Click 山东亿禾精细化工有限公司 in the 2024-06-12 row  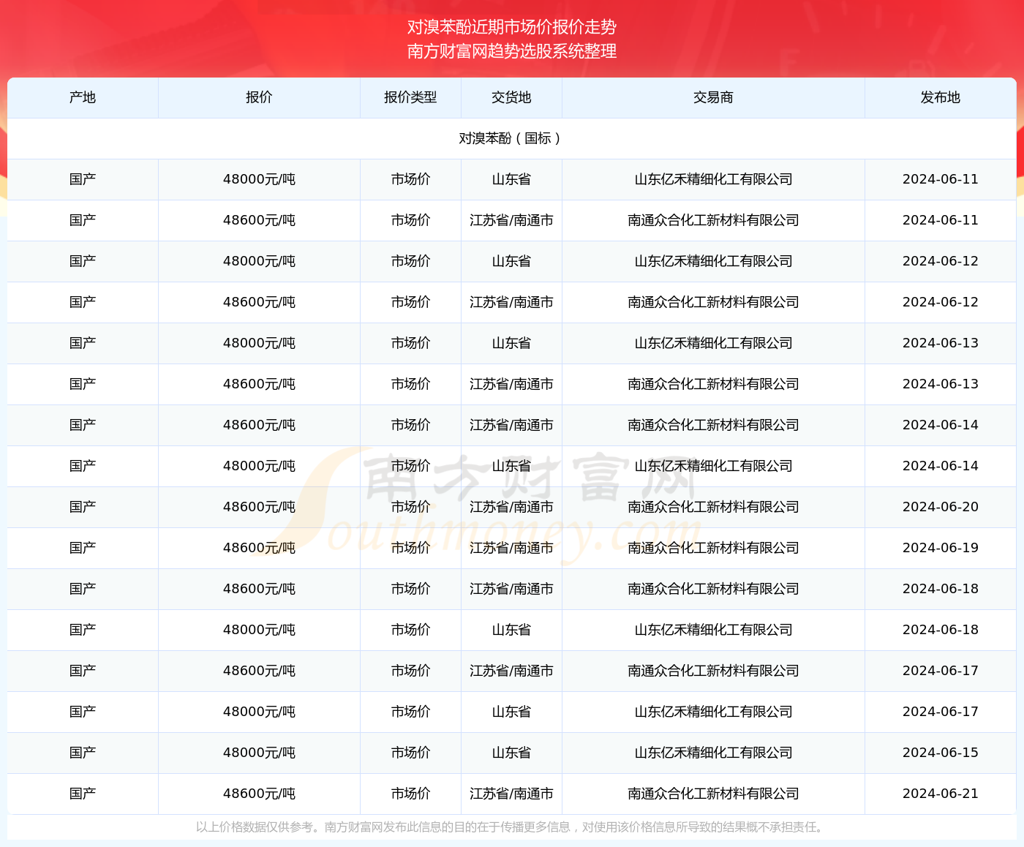(x=713, y=261)
